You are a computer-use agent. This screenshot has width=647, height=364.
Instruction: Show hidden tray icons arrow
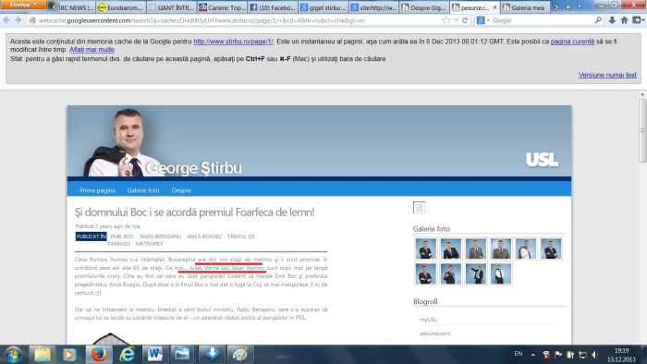click(533, 355)
